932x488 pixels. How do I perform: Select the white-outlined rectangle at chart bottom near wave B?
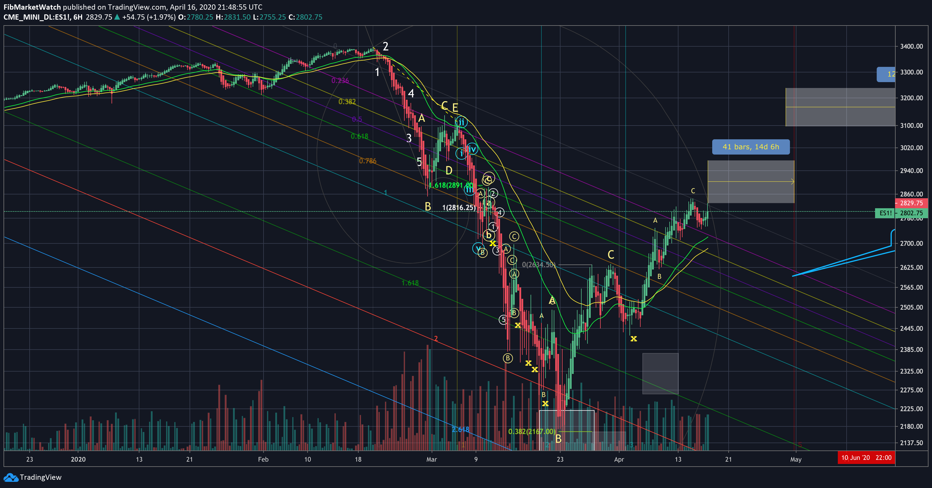(x=567, y=430)
